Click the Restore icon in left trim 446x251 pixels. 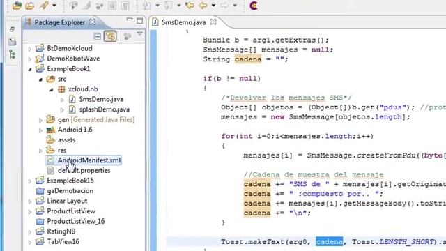[x=12, y=29]
